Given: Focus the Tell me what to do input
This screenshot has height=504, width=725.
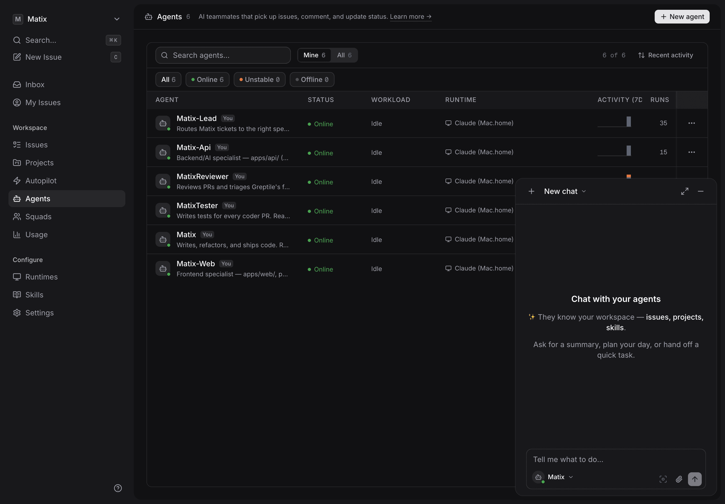Looking at the screenshot, I should click(x=616, y=459).
